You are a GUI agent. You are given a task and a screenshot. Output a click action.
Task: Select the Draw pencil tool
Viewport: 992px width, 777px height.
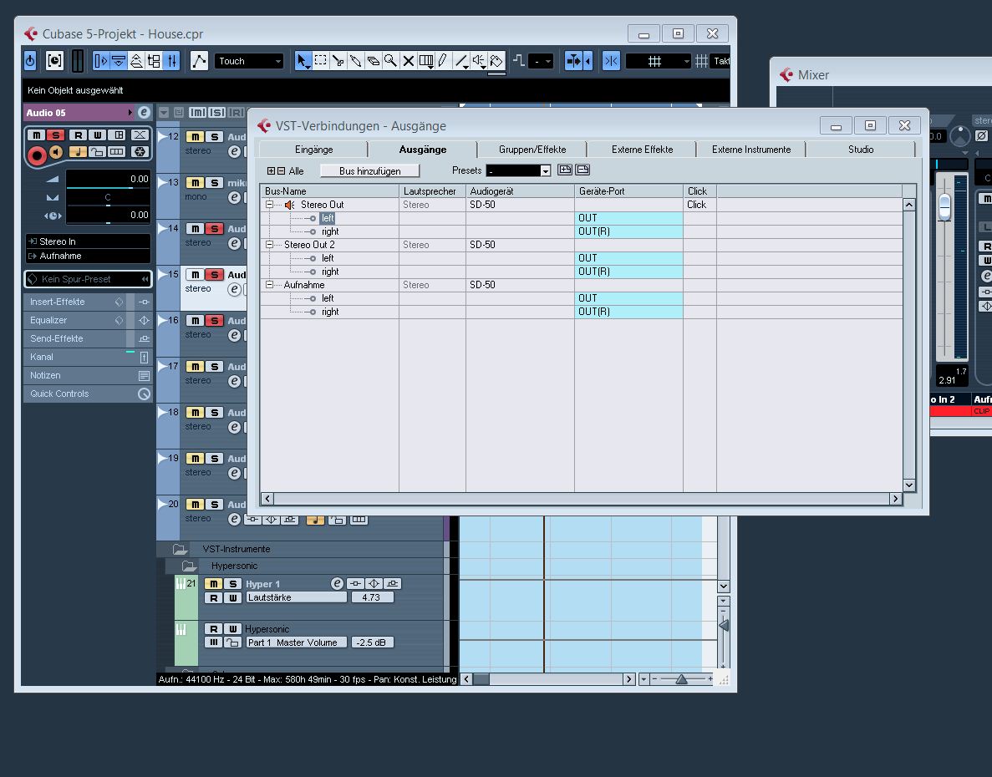coord(444,61)
